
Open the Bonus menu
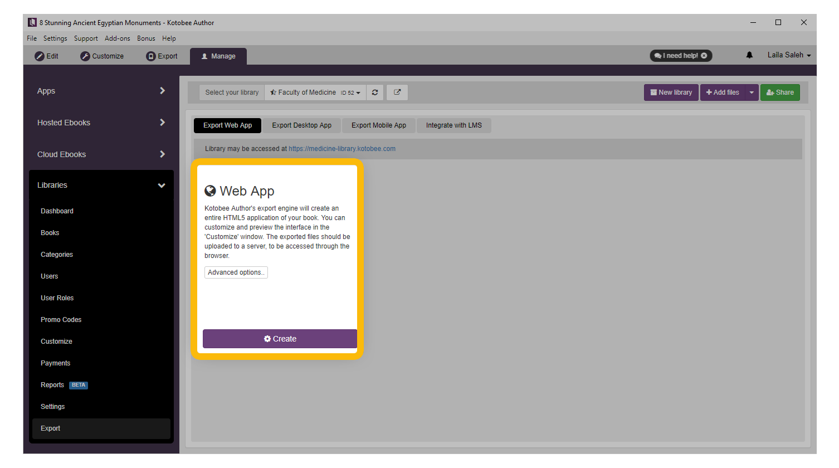(146, 38)
